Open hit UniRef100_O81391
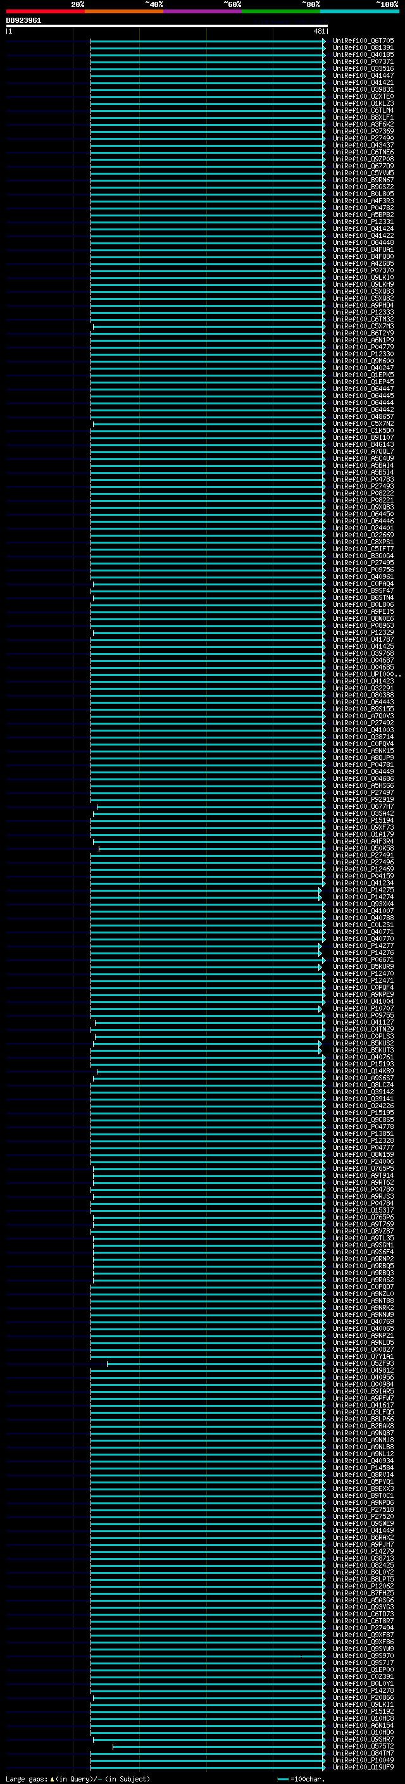This screenshot has width=405, height=1784. (363, 48)
